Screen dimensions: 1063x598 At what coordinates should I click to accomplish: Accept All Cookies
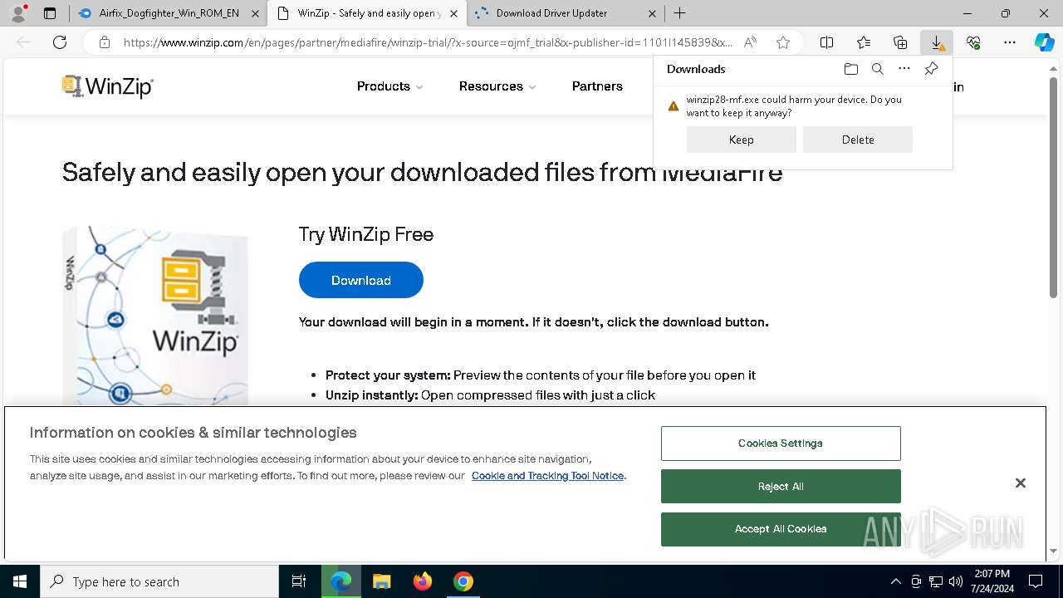pyautogui.click(x=781, y=529)
